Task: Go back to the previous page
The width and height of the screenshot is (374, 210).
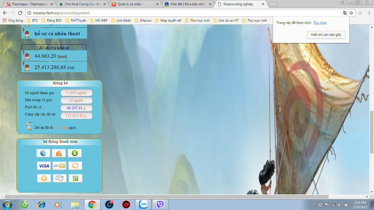Action: click(5, 13)
